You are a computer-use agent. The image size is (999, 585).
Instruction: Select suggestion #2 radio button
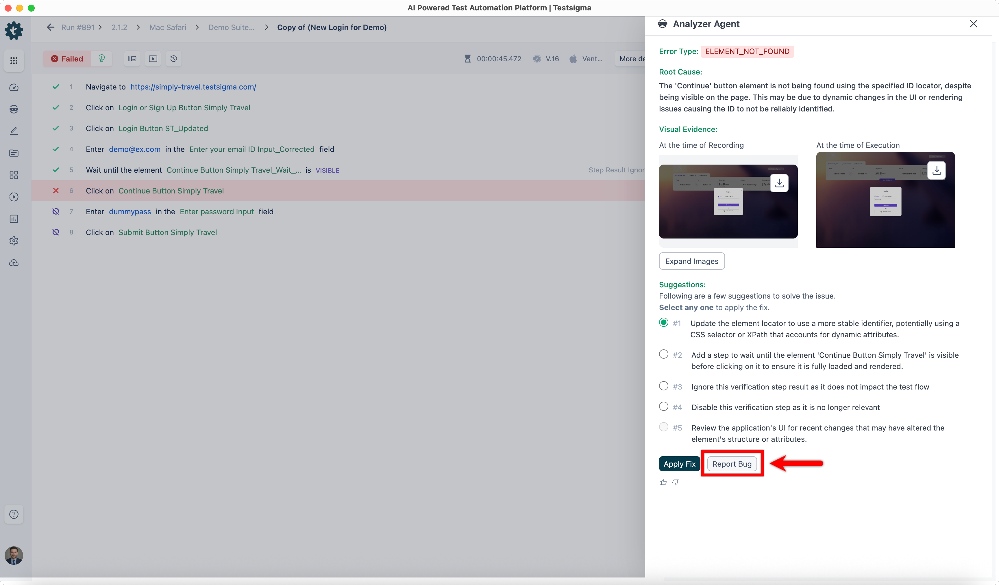663,354
